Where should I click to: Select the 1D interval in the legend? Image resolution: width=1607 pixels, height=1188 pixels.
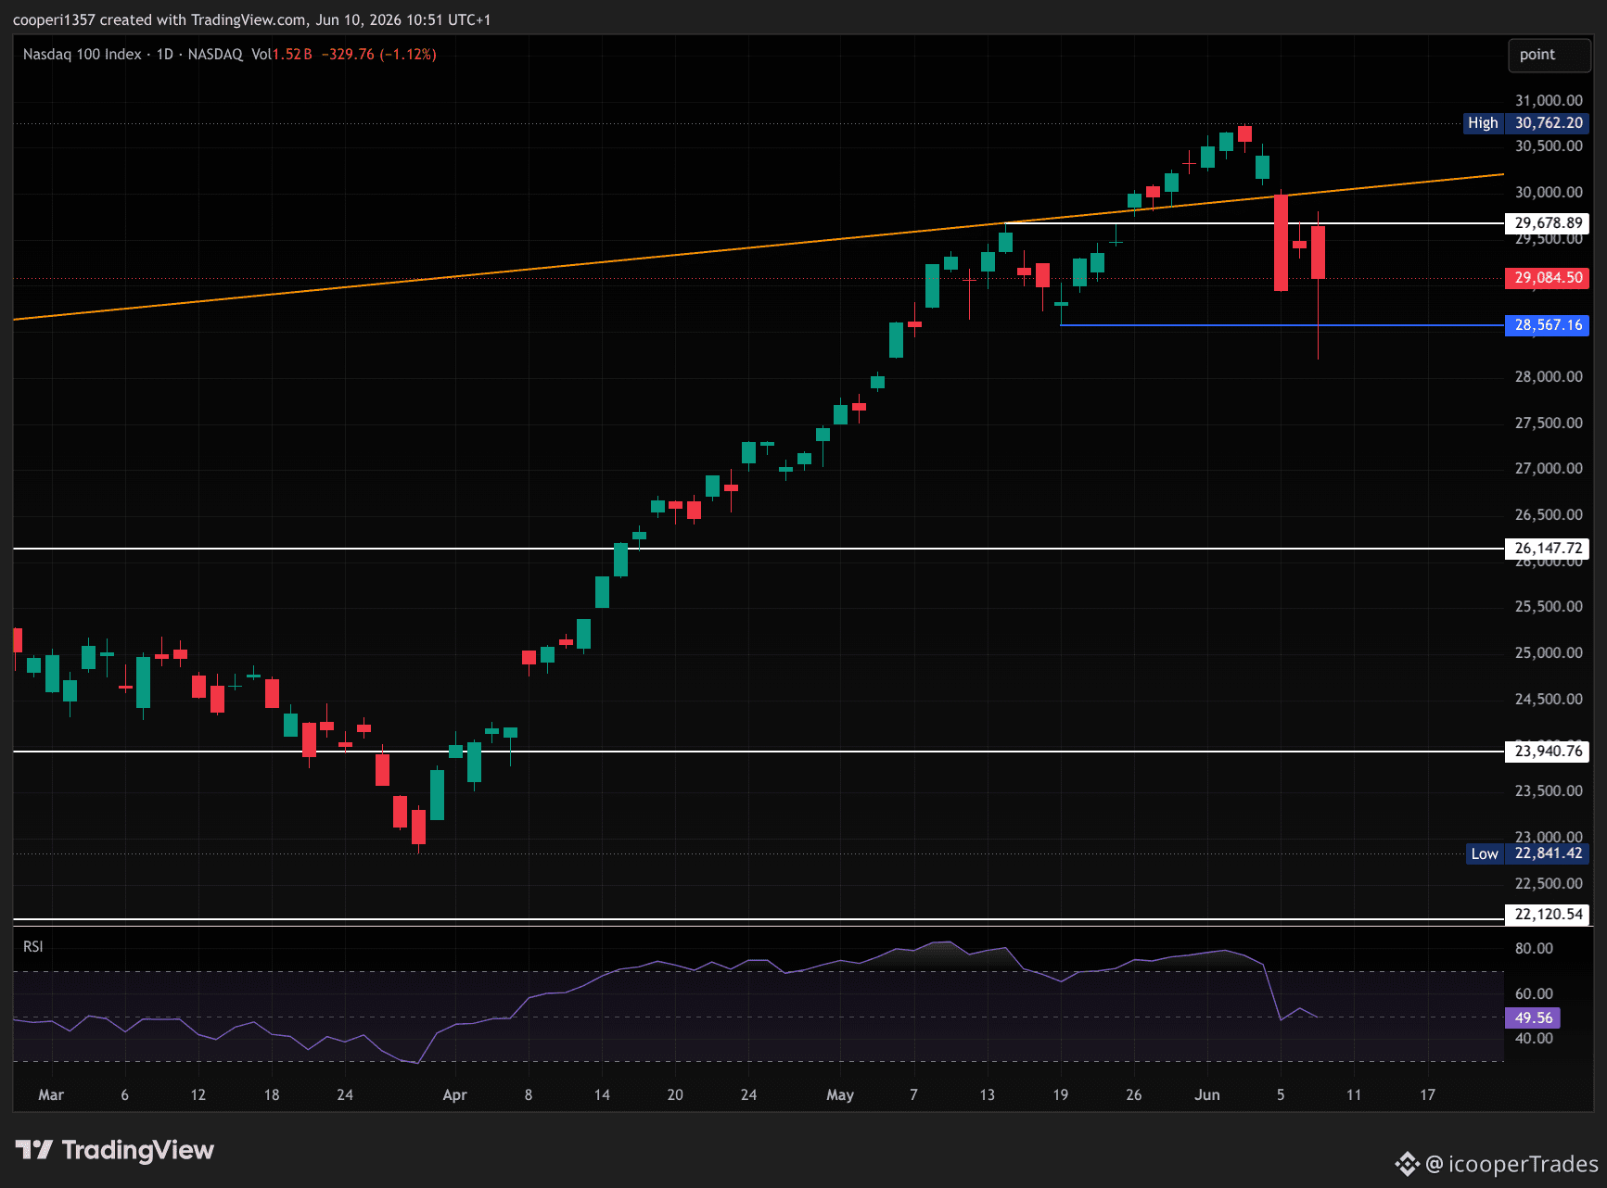[165, 55]
